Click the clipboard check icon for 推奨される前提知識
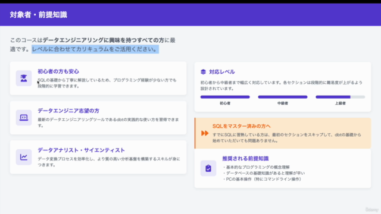This screenshot has height=214, width=381. tap(208, 168)
